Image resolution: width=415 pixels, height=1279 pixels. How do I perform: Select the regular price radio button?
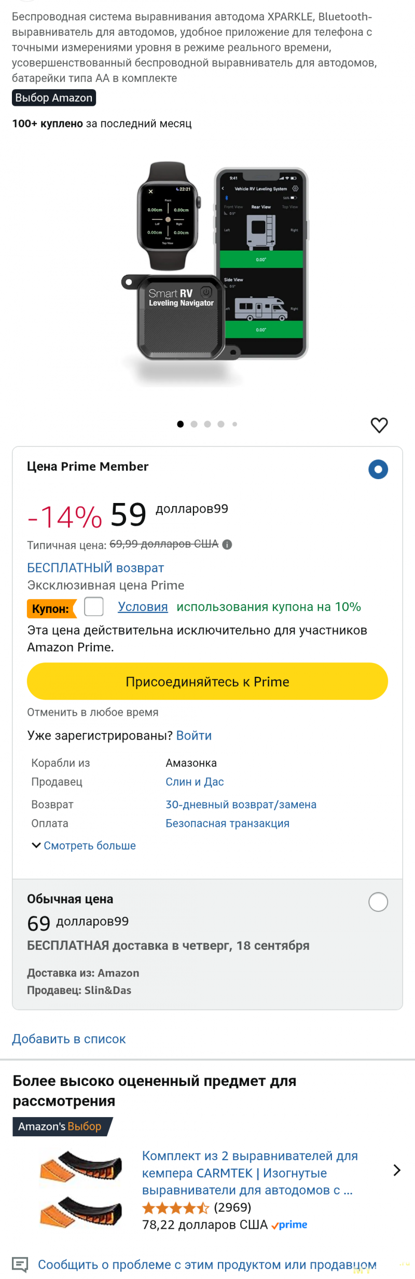(378, 902)
